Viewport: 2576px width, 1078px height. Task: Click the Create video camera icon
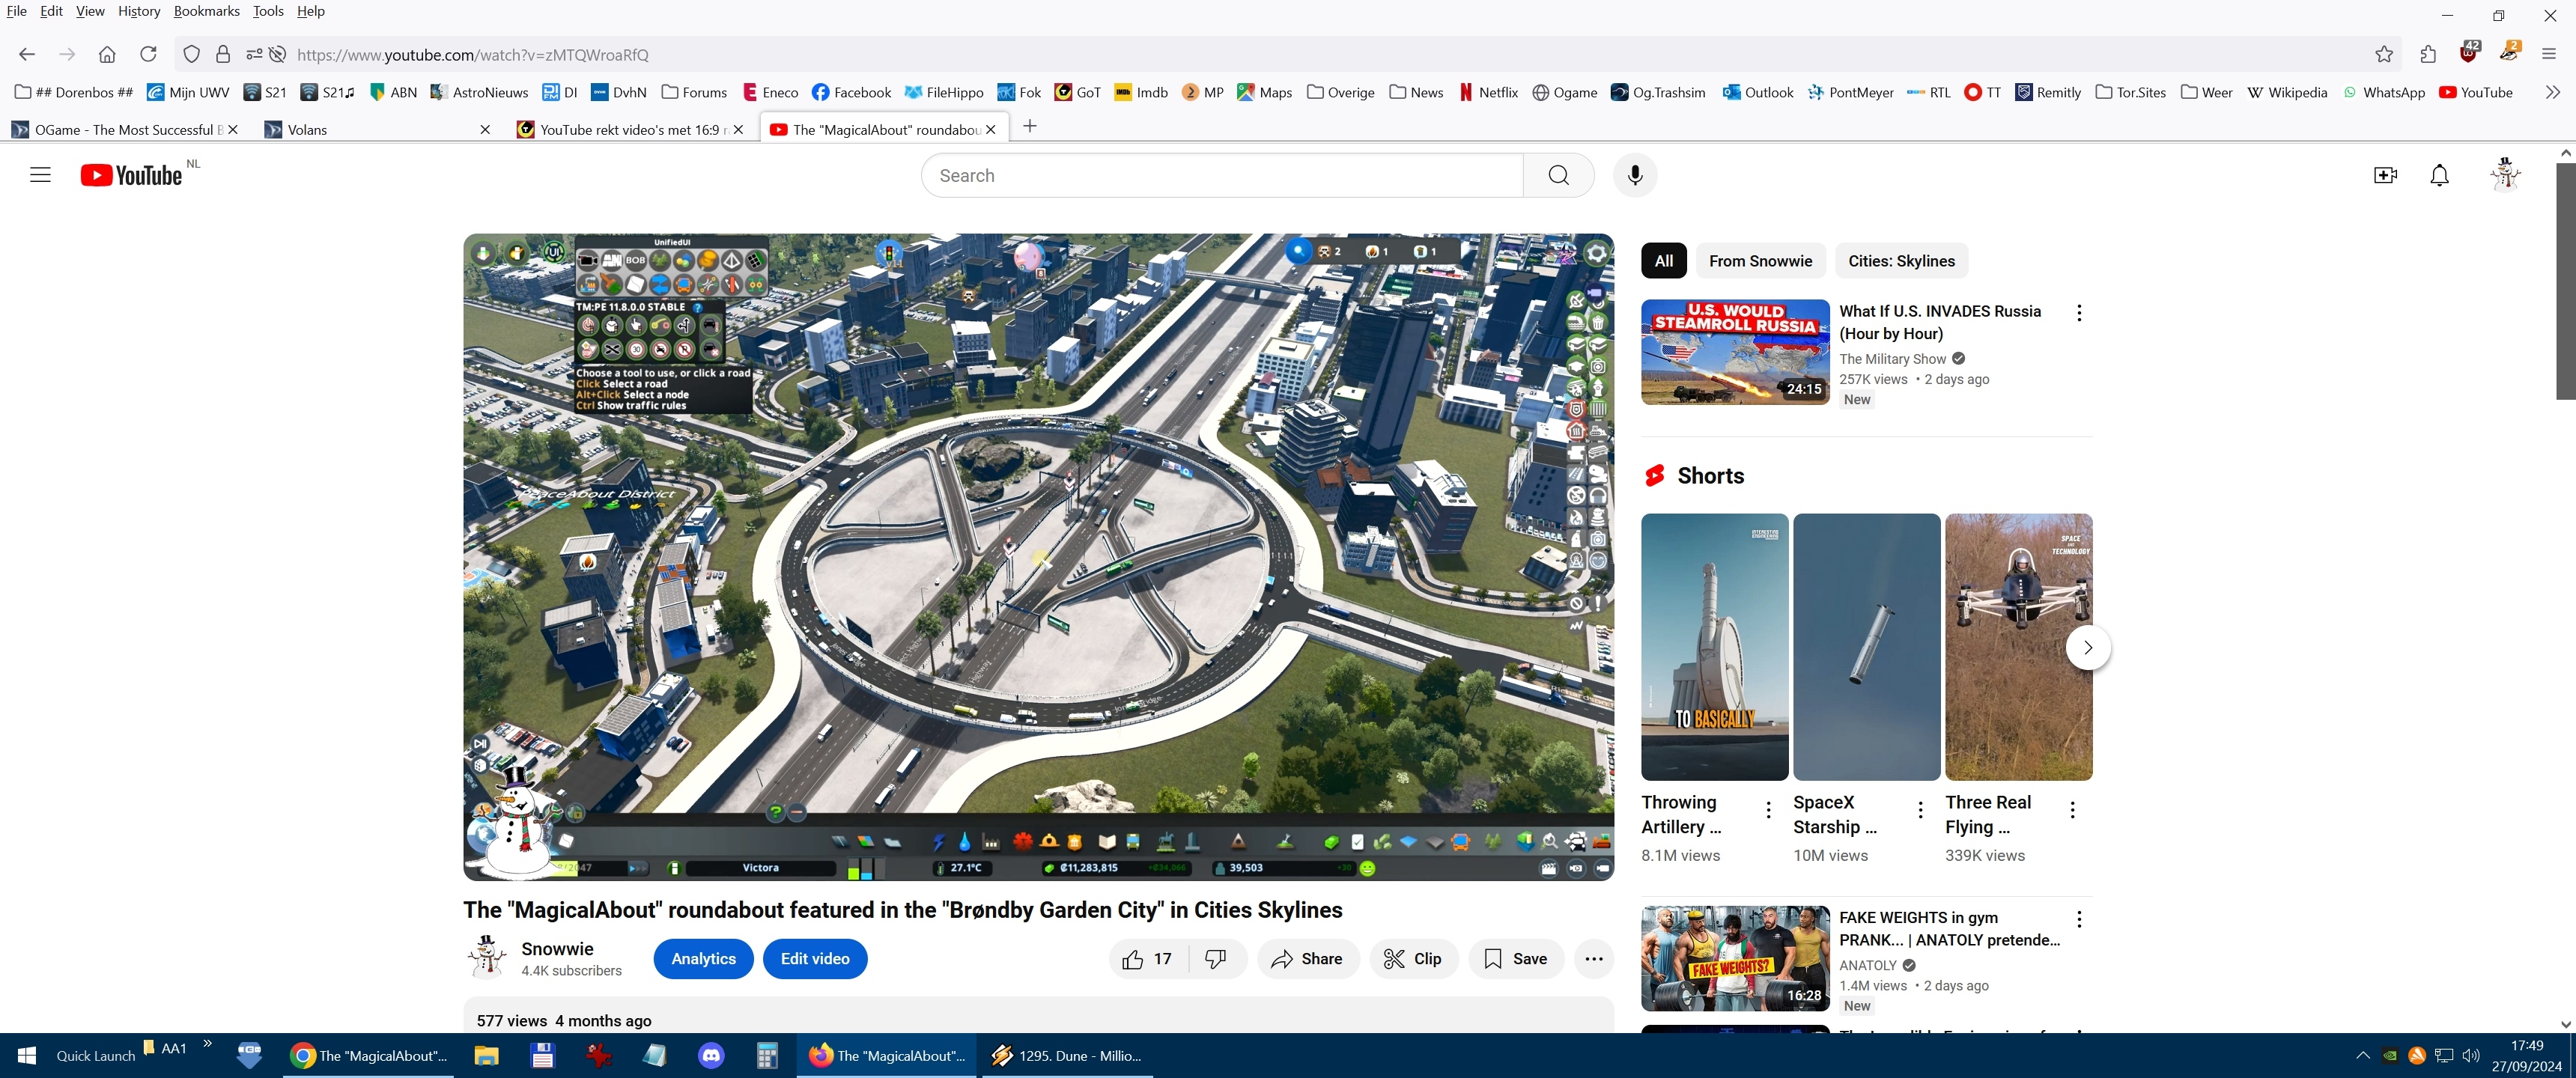2384,175
